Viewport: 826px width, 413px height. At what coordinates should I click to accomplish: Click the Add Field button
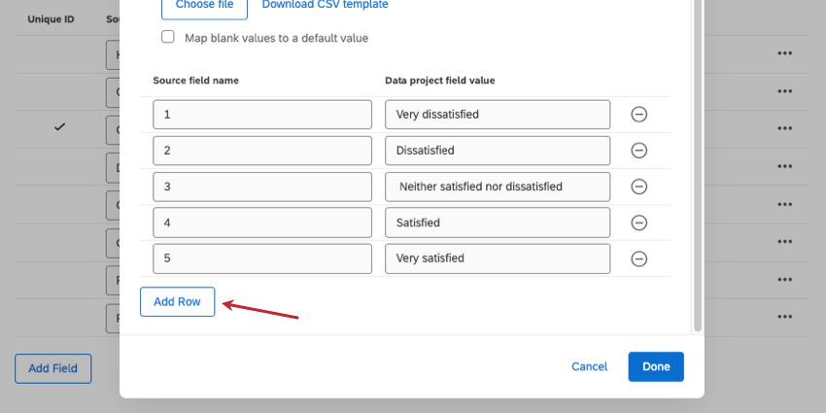pyautogui.click(x=52, y=368)
